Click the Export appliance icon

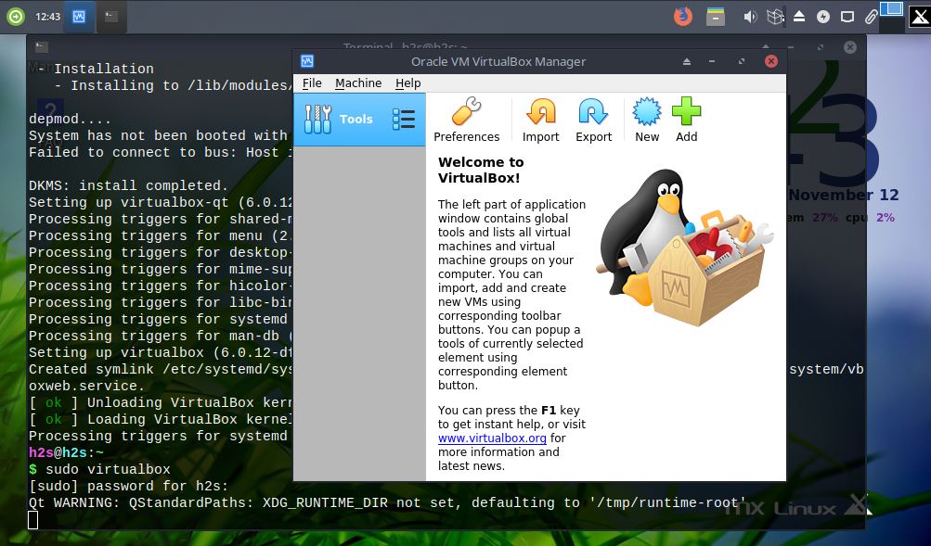point(593,120)
